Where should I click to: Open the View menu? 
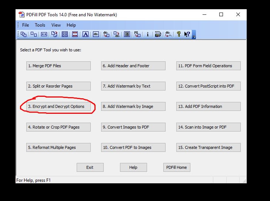(56, 25)
